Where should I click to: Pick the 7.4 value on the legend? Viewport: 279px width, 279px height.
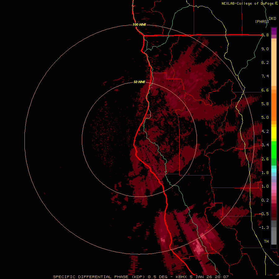pyautogui.click(x=265, y=76)
